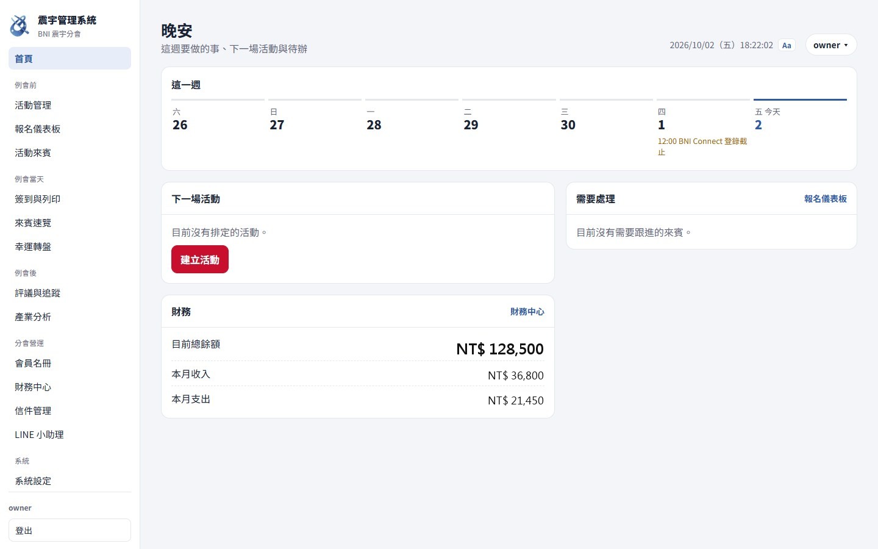Select day 28 in the week view
This screenshot has height=549, width=878.
412,128
